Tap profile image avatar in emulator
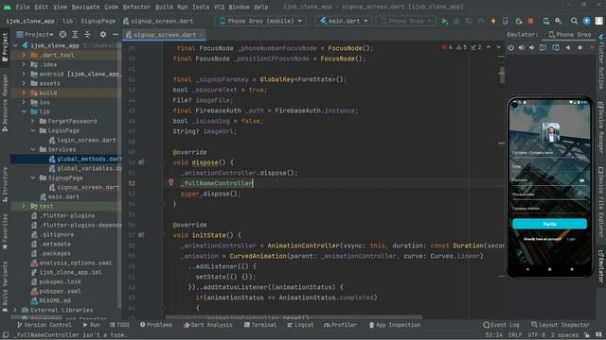Image resolution: width=606 pixels, height=340 pixels. click(550, 132)
